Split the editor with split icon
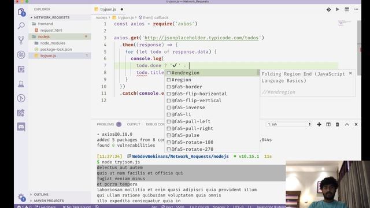Screen dimensions: 370x208 347,9
